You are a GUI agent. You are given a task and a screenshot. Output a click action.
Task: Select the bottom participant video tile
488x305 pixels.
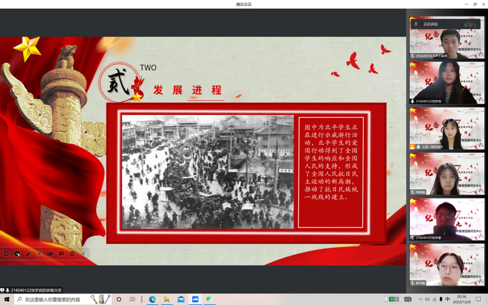(x=447, y=265)
